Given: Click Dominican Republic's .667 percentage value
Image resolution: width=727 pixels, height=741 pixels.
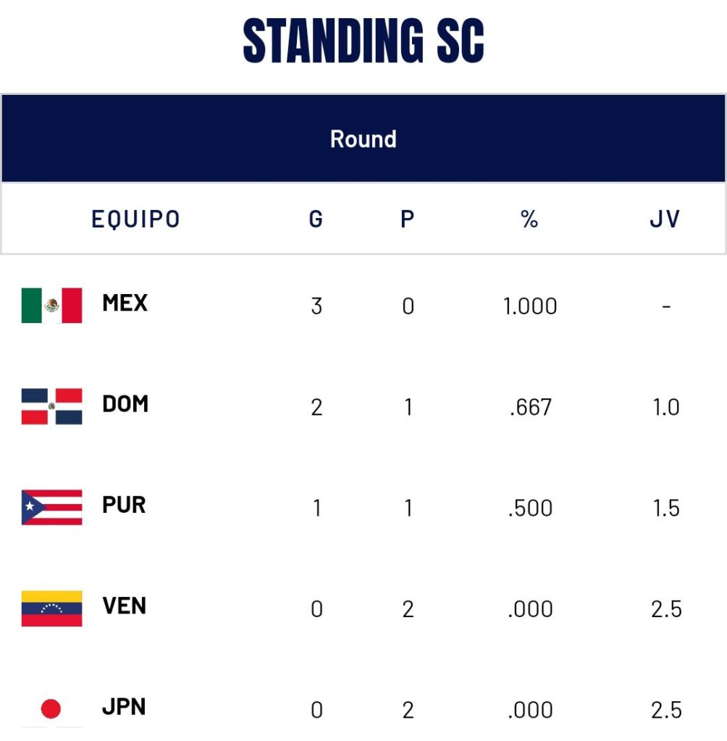Looking at the screenshot, I should pyautogui.click(x=530, y=407).
